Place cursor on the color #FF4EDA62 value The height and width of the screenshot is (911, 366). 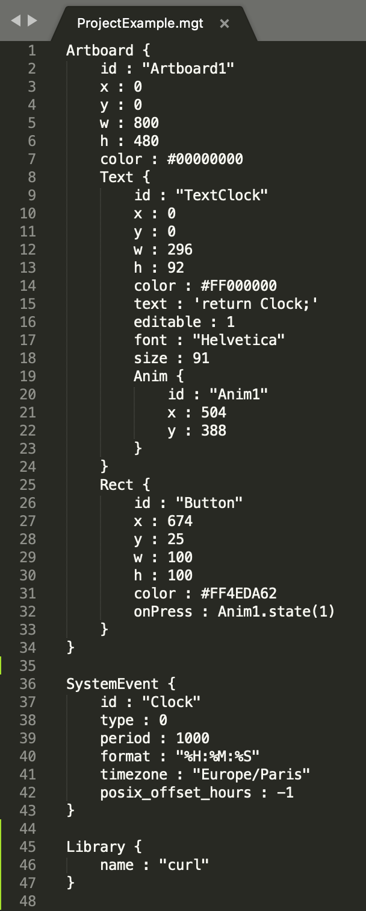coord(239,594)
